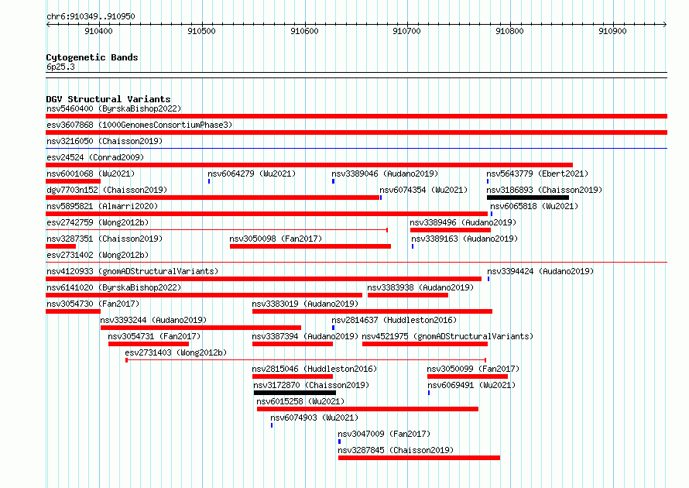
Task: Select the esv3607868 (1000GenomesConsortiumPhase3) label
Action: (x=139, y=125)
